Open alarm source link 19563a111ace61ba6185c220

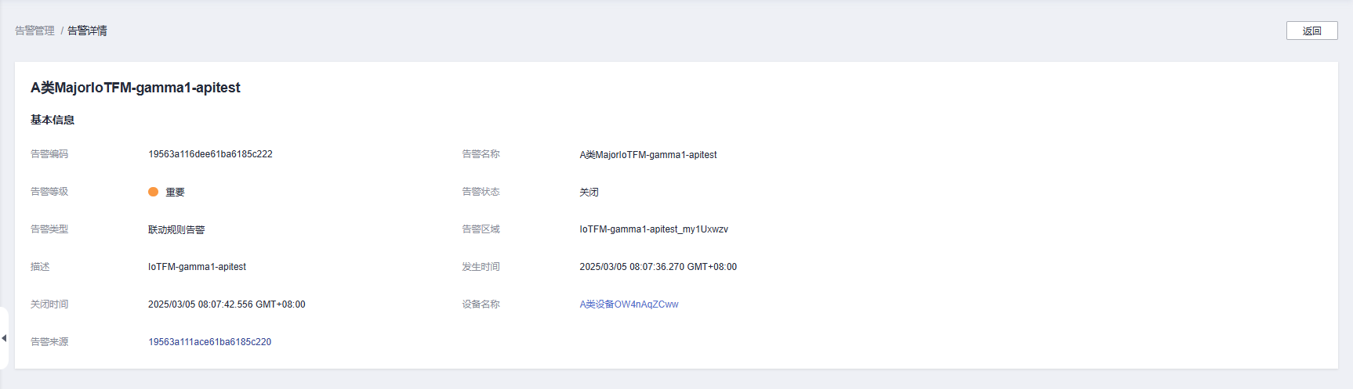click(x=209, y=342)
